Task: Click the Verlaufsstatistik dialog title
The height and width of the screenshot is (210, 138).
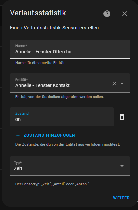Action: click(38, 13)
